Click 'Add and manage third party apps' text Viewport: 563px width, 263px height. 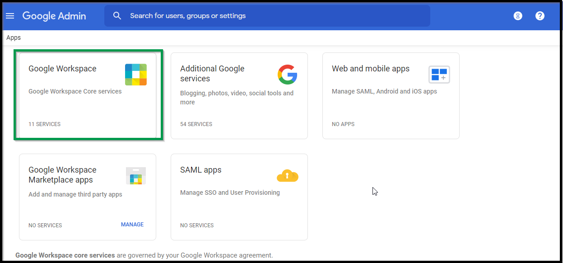click(75, 194)
